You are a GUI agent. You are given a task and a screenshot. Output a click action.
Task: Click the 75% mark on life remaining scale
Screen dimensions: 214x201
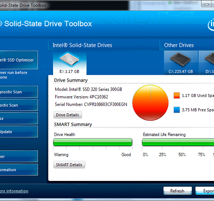click(x=202, y=155)
